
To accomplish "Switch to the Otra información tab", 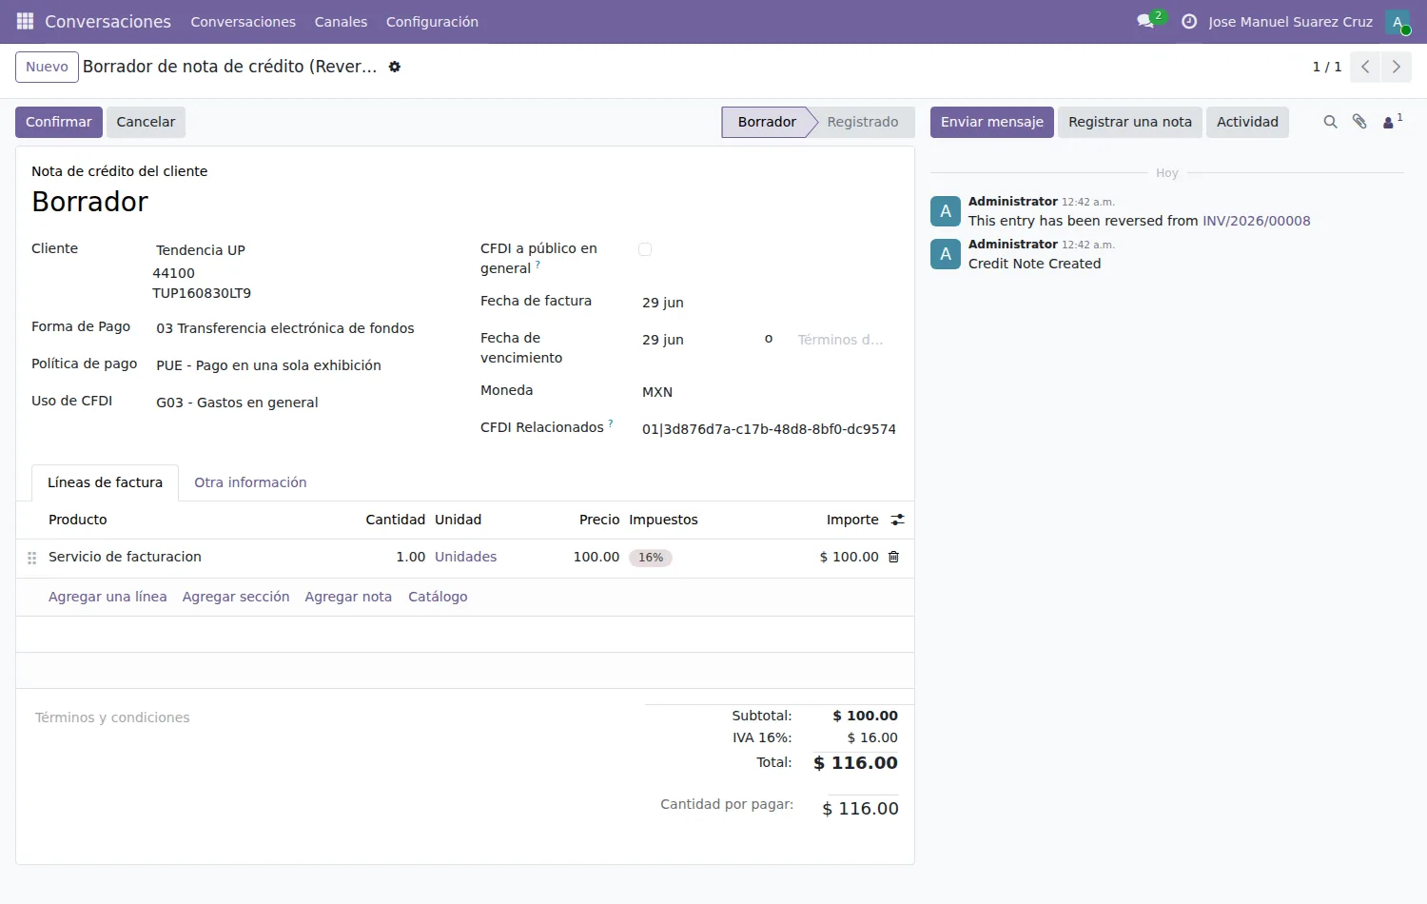I will 250,482.
